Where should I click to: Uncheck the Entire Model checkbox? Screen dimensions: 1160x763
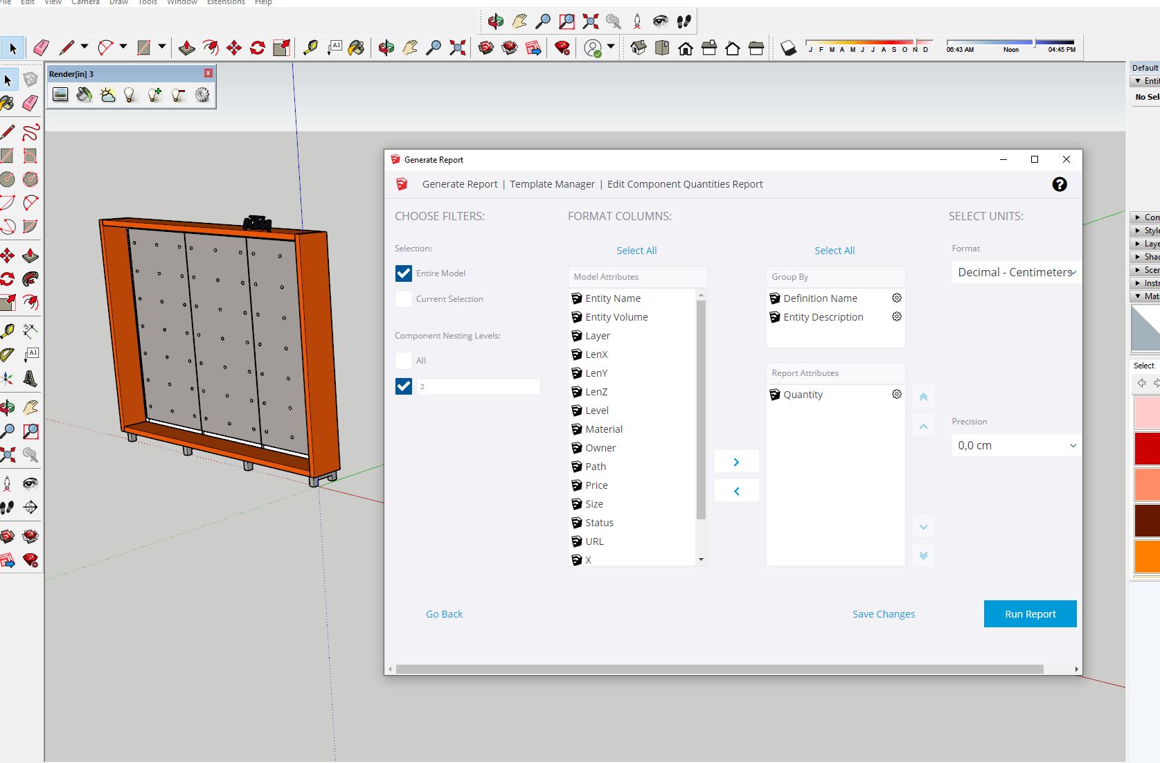(404, 273)
